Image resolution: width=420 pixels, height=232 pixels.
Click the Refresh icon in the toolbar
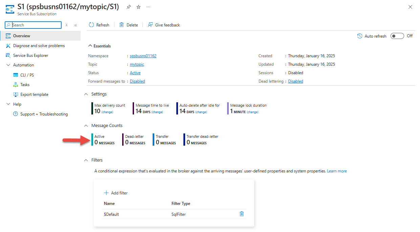coord(91,25)
